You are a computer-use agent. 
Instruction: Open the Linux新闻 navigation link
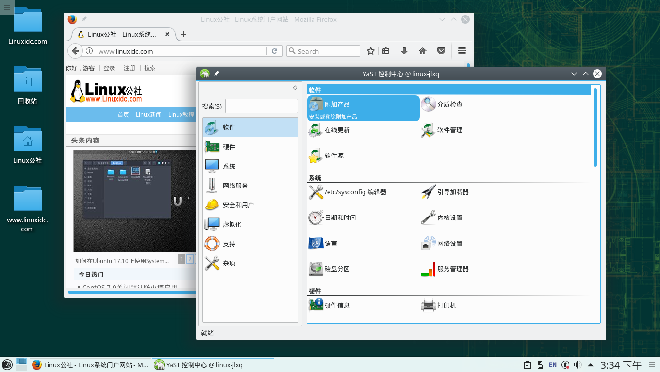coord(148,115)
